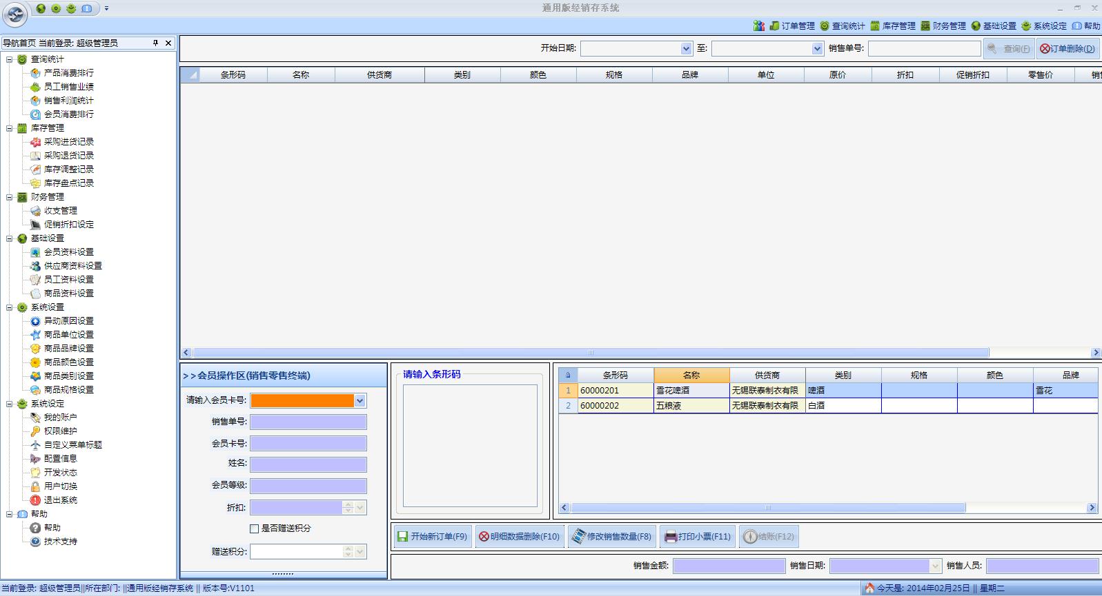Click the 明细数据删除(F10) button
Screen dimensions: 1102x596
(x=520, y=537)
